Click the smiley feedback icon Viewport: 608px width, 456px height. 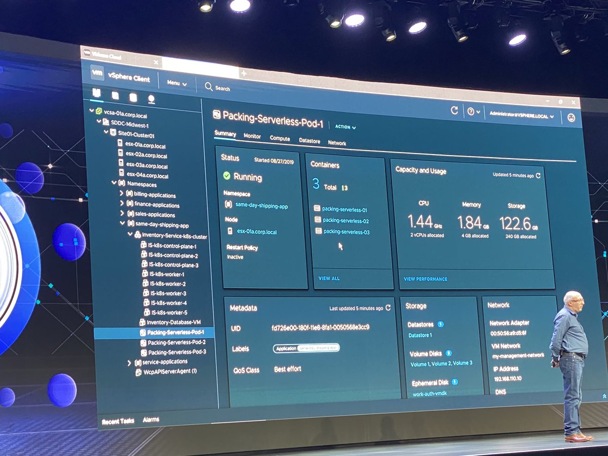tap(572, 118)
